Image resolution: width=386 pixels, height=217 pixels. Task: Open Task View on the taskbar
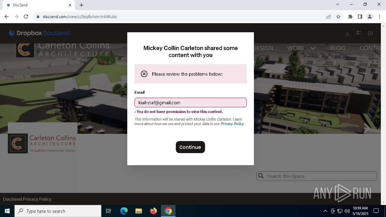point(109,211)
